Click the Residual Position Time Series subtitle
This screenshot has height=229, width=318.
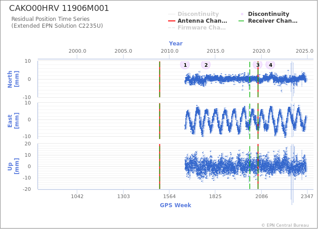[x=50, y=19]
